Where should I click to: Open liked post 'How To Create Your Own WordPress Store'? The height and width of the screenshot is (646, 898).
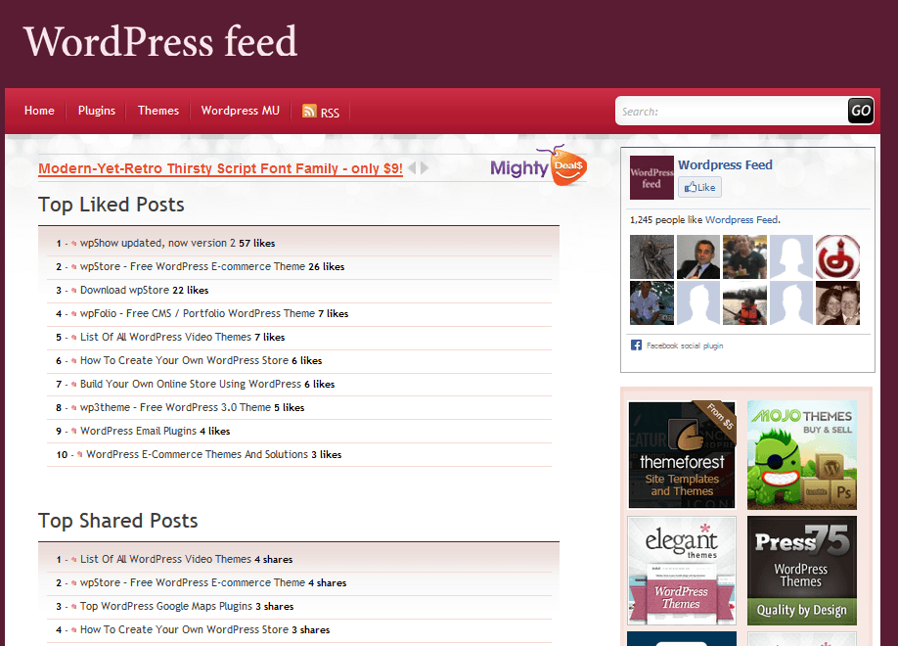tap(184, 360)
